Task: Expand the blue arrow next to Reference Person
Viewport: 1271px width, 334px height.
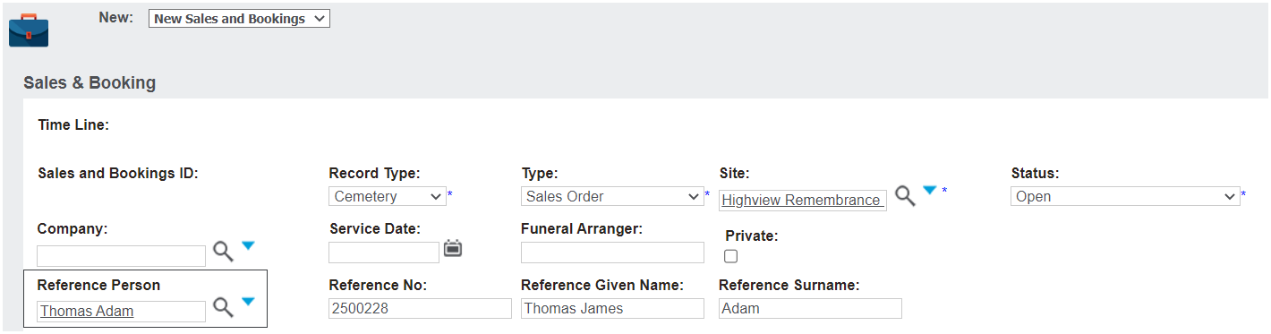Action: [248, 302]
